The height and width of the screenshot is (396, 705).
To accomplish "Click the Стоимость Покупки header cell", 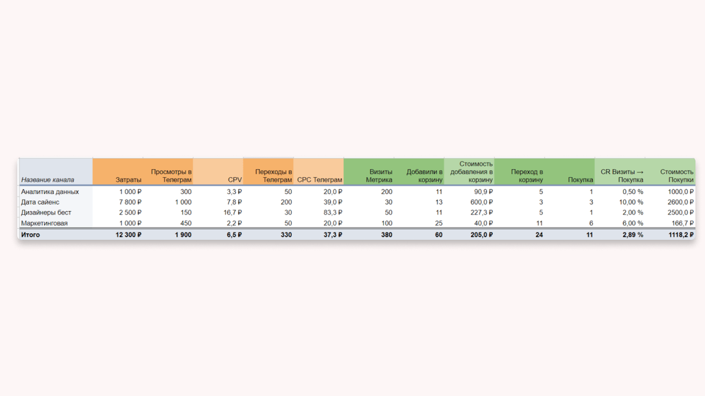I will click(670, 171).
